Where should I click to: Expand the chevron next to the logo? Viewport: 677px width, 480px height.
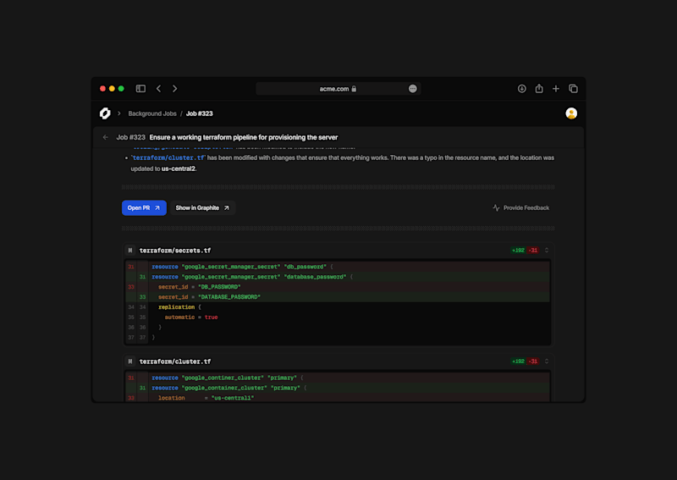(x=118, y=113)
